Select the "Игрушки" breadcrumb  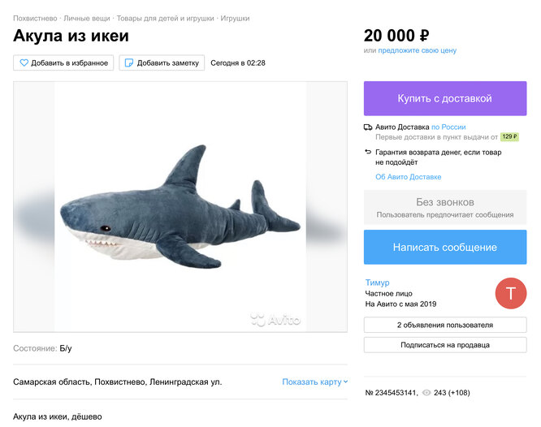point(234,18)
